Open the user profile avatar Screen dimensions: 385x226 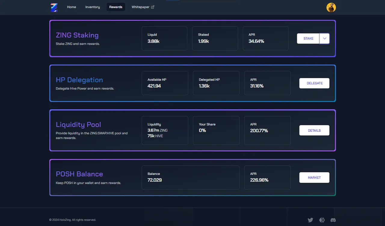[331, 8]
